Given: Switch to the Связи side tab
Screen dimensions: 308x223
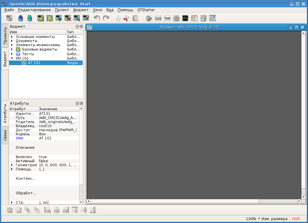Looking at the screenshot, I should coord(5,135).
